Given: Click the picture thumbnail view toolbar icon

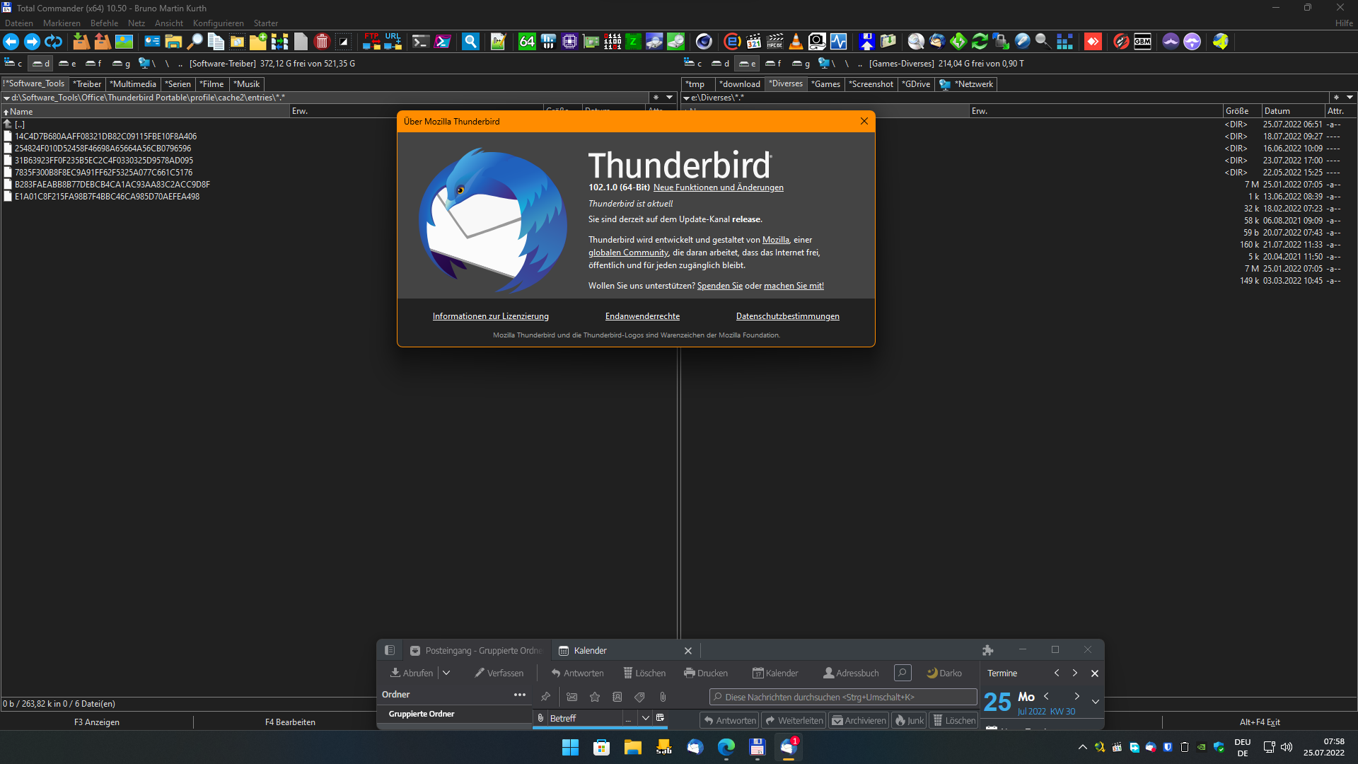Looking at the screenshot, I should 124,42.
